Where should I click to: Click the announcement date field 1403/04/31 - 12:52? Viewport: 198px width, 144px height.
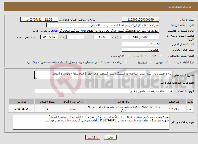[39, 19]
